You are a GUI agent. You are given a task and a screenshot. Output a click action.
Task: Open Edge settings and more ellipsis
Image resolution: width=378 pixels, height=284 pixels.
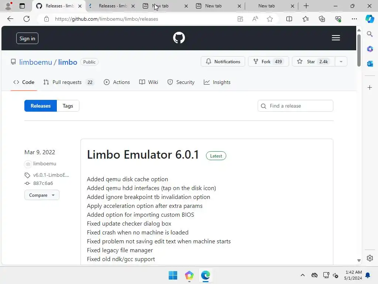tap(354, 19)
